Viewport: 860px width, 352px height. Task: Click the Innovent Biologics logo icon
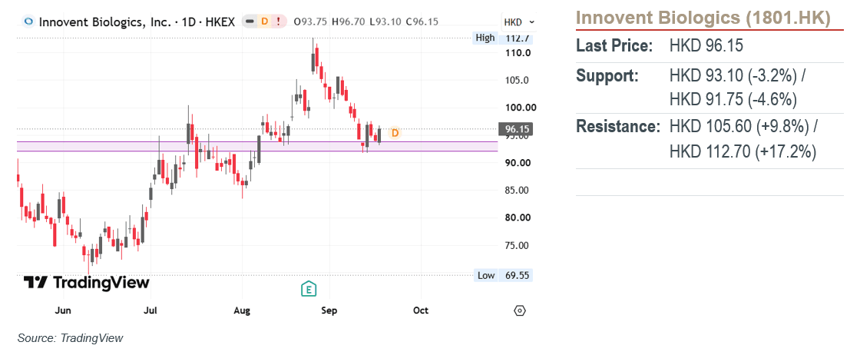28,22
